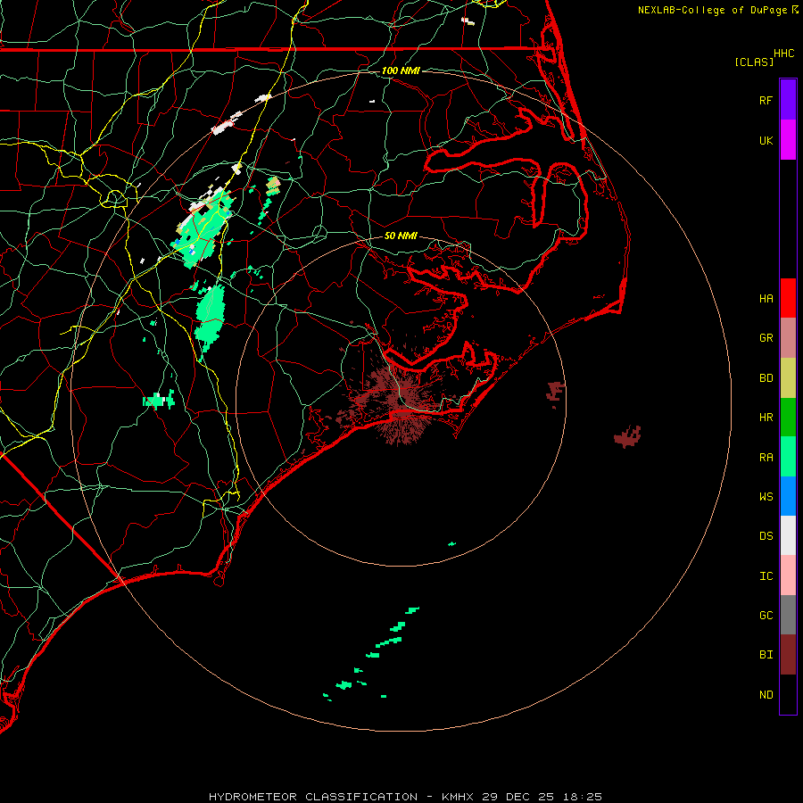Click the BD yellow legend swatch

coord(788,378)
